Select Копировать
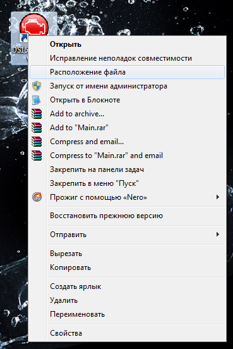The width and height of the screenshot is (233, 349). (127, 267)
